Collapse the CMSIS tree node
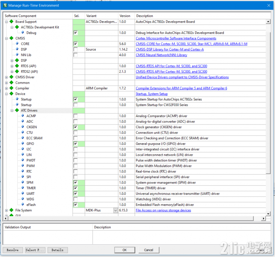This screenshot has width=275, height=257. [x=6, y=38]
